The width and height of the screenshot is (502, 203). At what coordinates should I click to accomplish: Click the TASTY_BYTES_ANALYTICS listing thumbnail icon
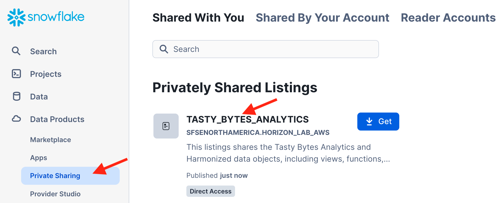coord(166,126)
